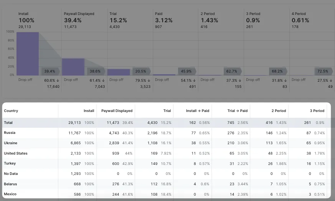
Task: Sort table by Country column header
Action: [11, 111]
